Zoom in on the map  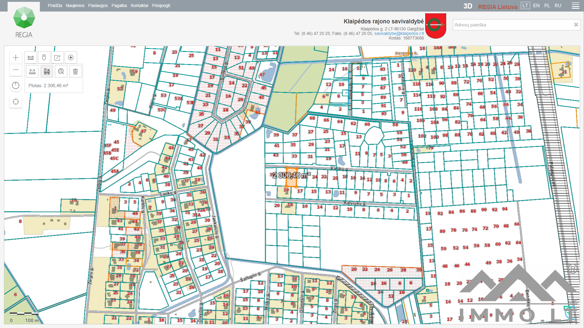(x=16, y=58)
